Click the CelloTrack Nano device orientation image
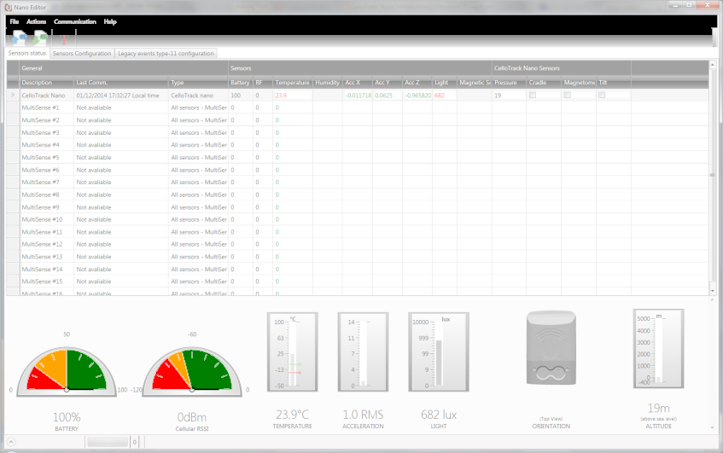This screenshot has width=723, height=453. pyautogui.click(x=551, y=347)
